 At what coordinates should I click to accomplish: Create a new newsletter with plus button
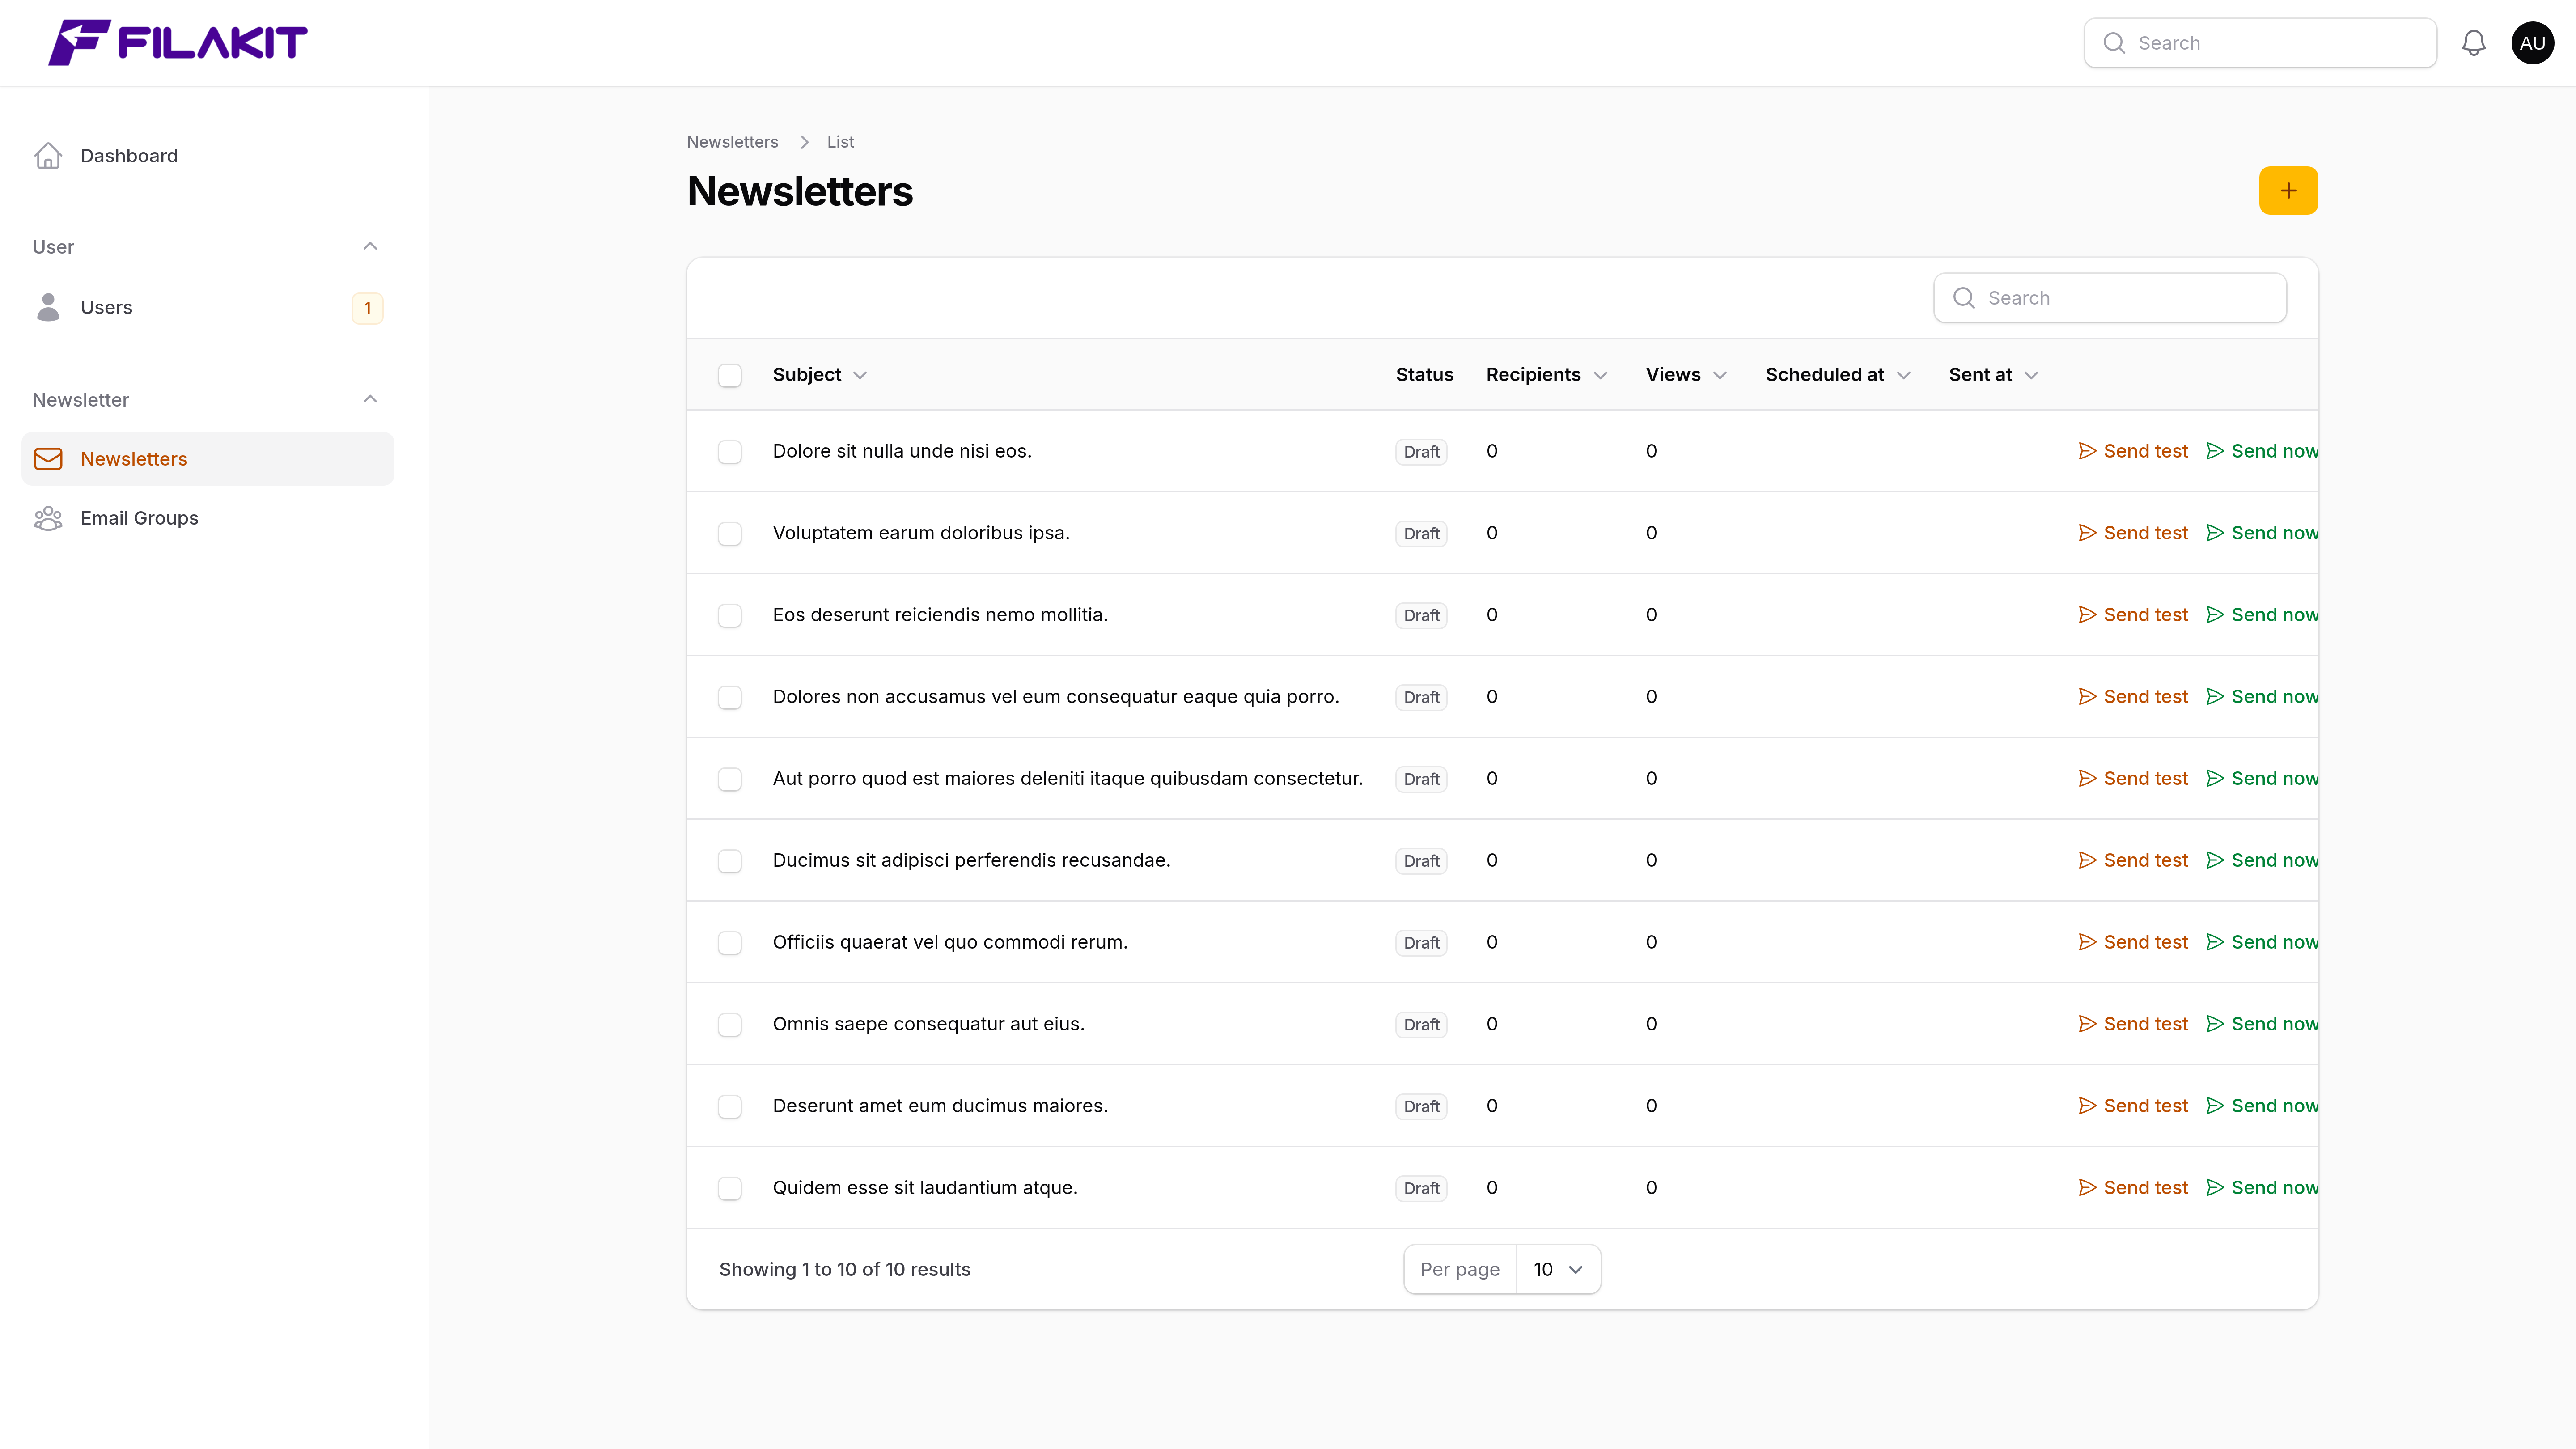2288,190
